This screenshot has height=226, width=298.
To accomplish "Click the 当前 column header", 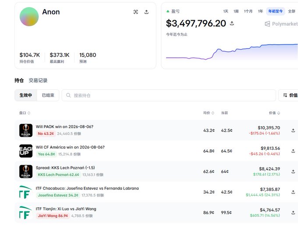I will (224, 113).
